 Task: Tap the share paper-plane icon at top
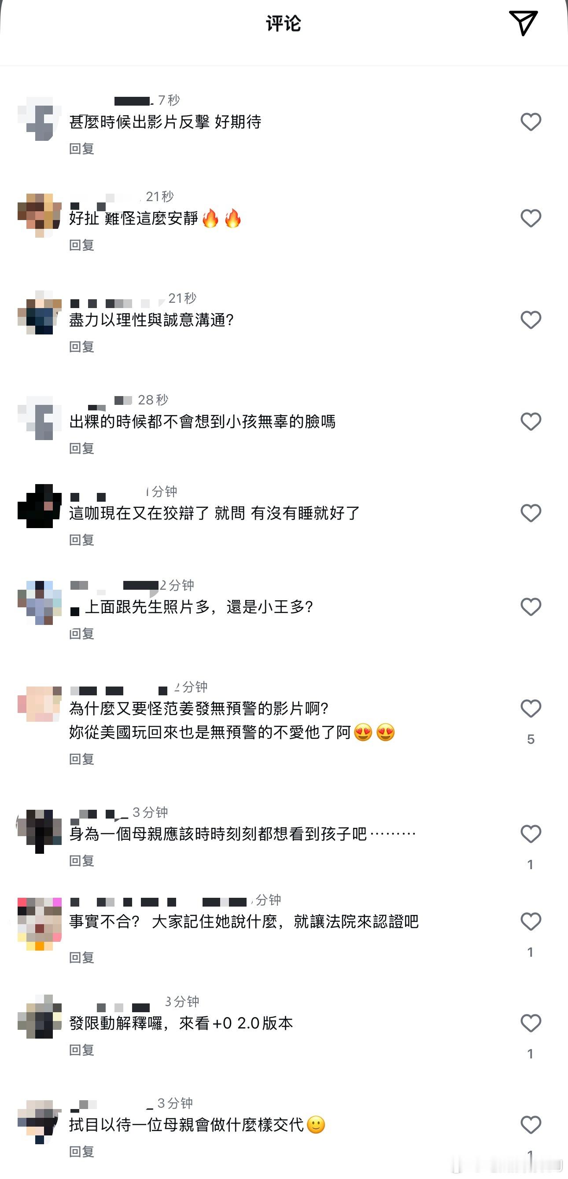523,23
